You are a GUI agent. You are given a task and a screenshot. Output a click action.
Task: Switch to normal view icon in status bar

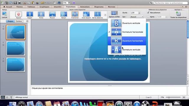coord(3,97)
